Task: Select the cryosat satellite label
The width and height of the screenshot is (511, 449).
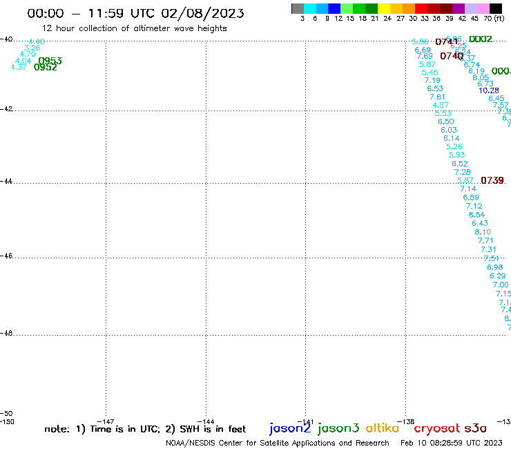Action: (437, 429)
